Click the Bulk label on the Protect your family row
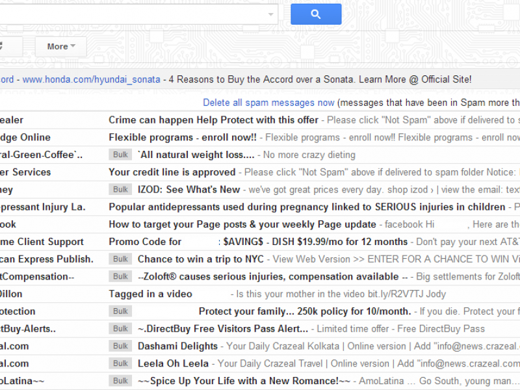Screen dimensions: 520x390 point(120,311)
